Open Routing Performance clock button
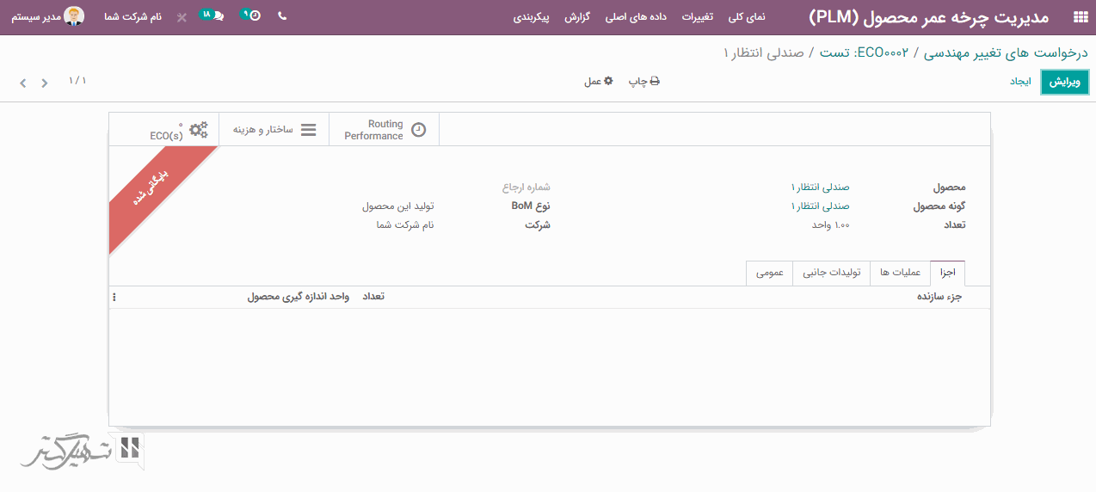Screen dimensions: 1096x492 384,129
